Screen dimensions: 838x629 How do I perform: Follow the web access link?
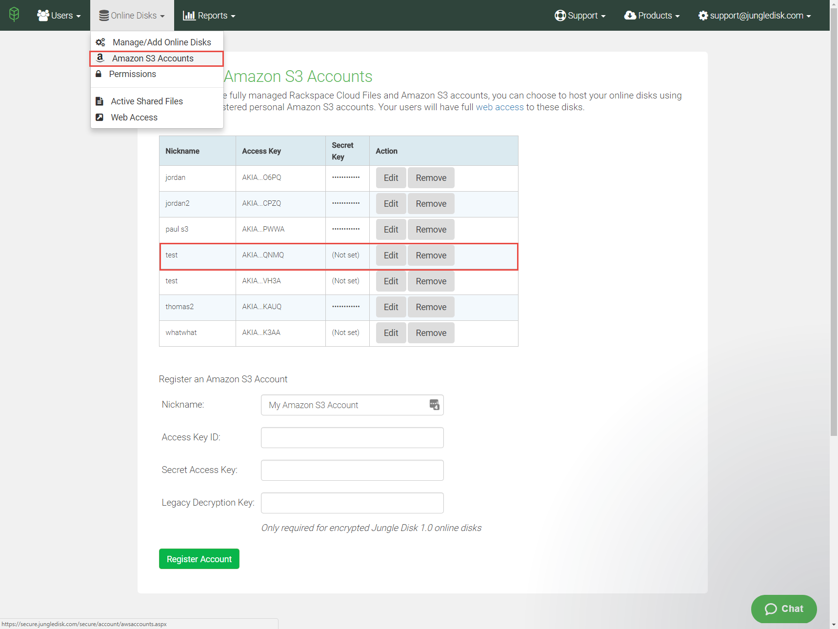pyautogui.click(x=499, y=107)
